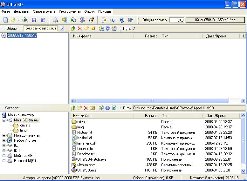Sort local files by Размер header

pos(146,116)
